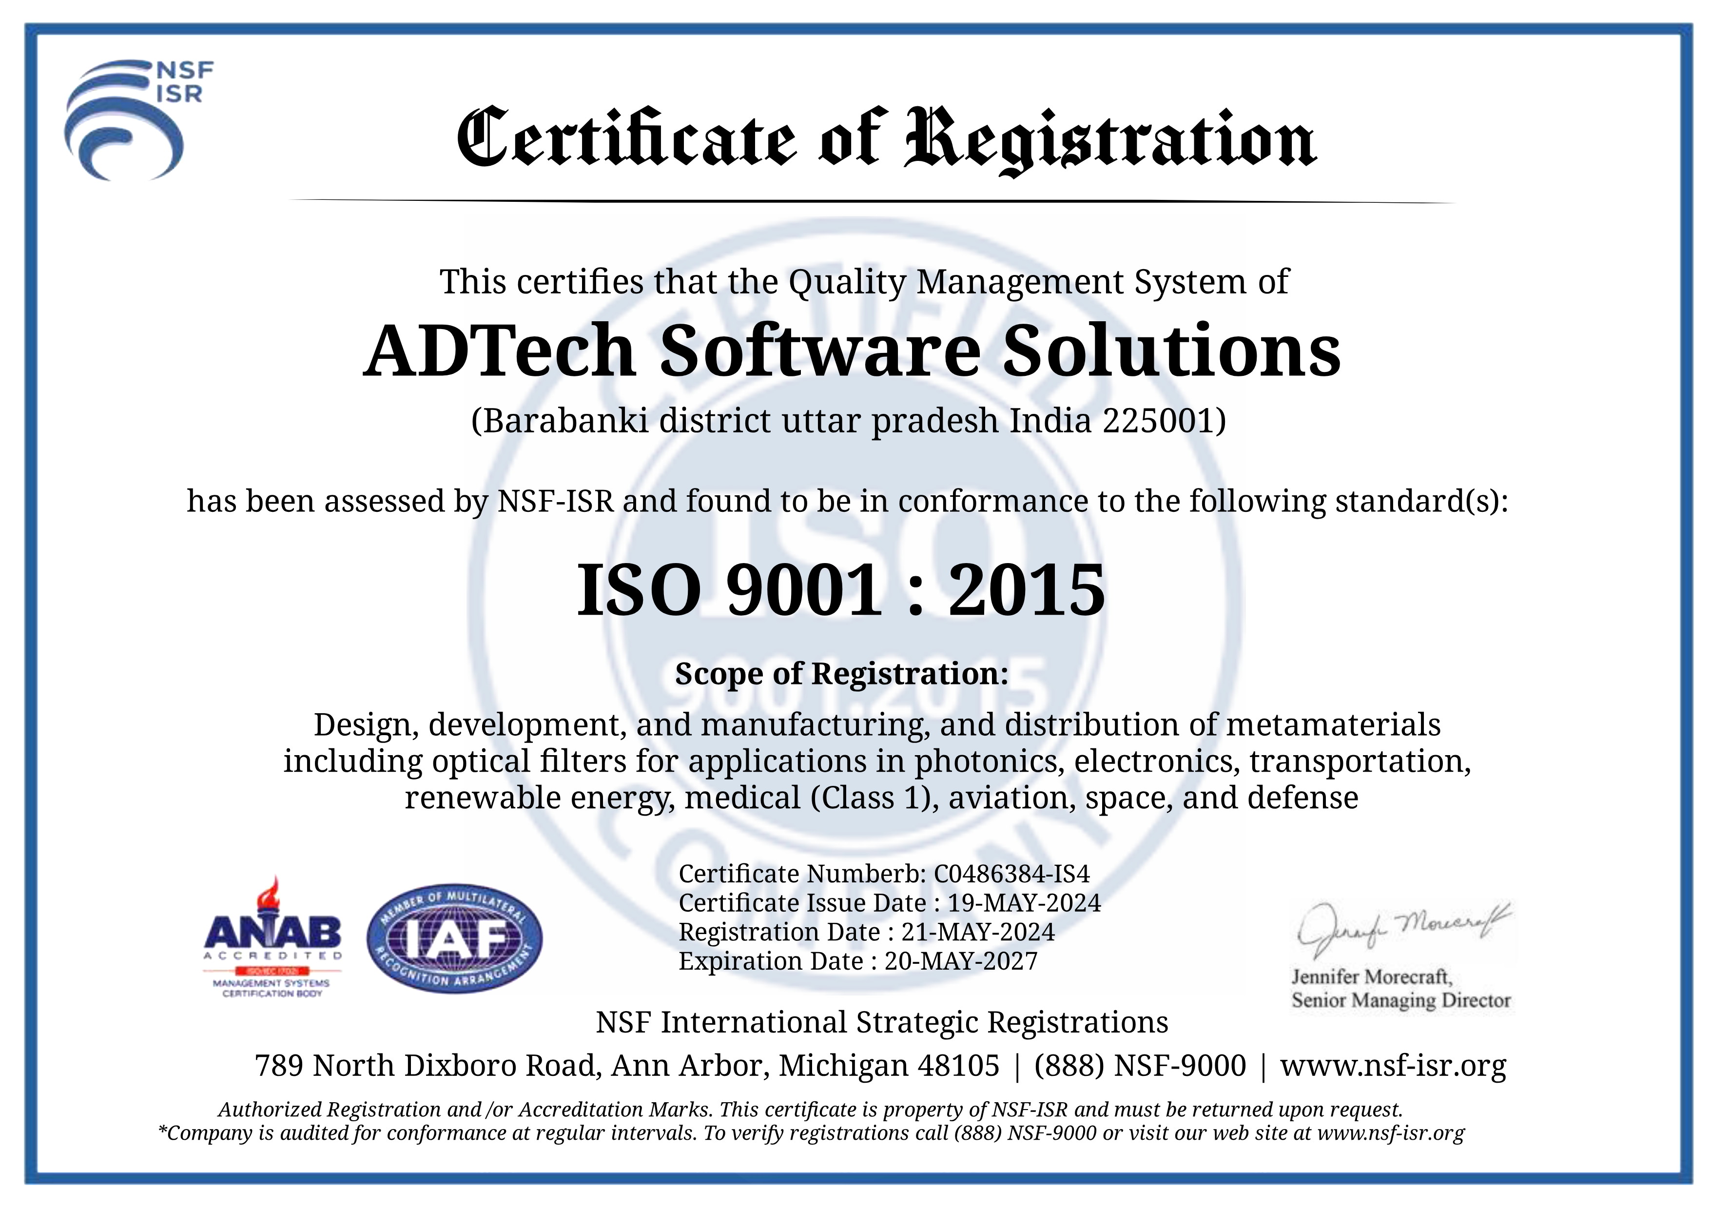The width and height of the screenshot is (1710, 1209).
Task: Click 789 North Dixboro Road address
Action: pos(626,1066)
